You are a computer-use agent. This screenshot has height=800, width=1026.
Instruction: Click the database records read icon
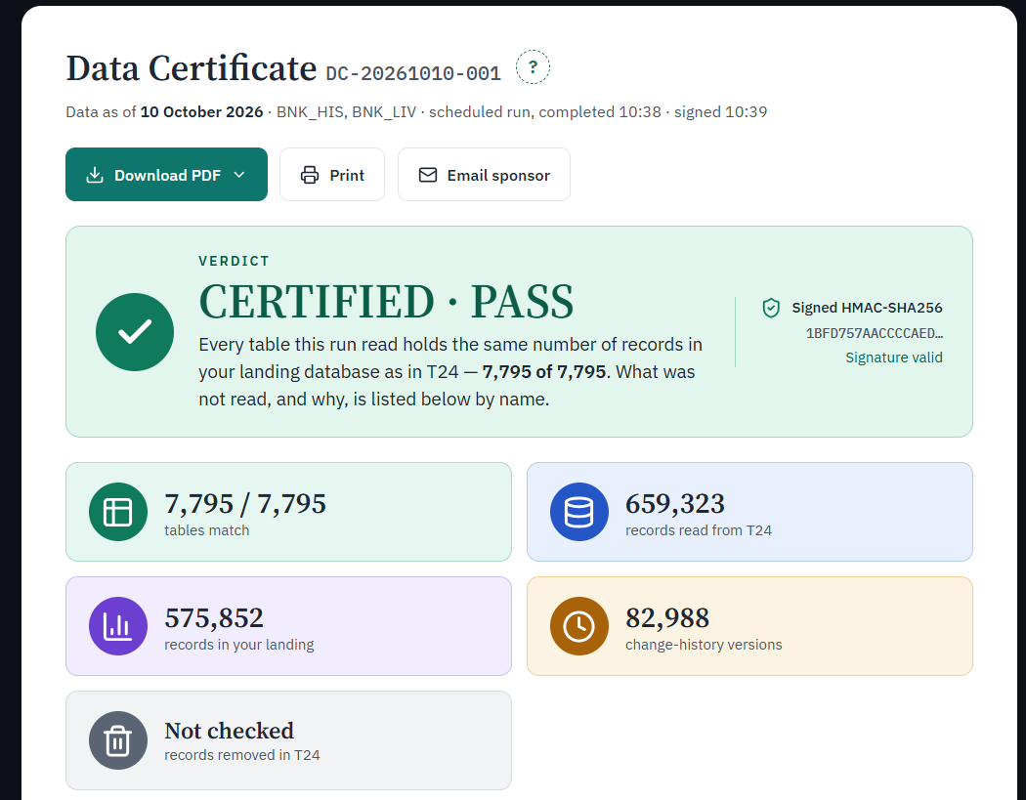click(x=579, y=512)
